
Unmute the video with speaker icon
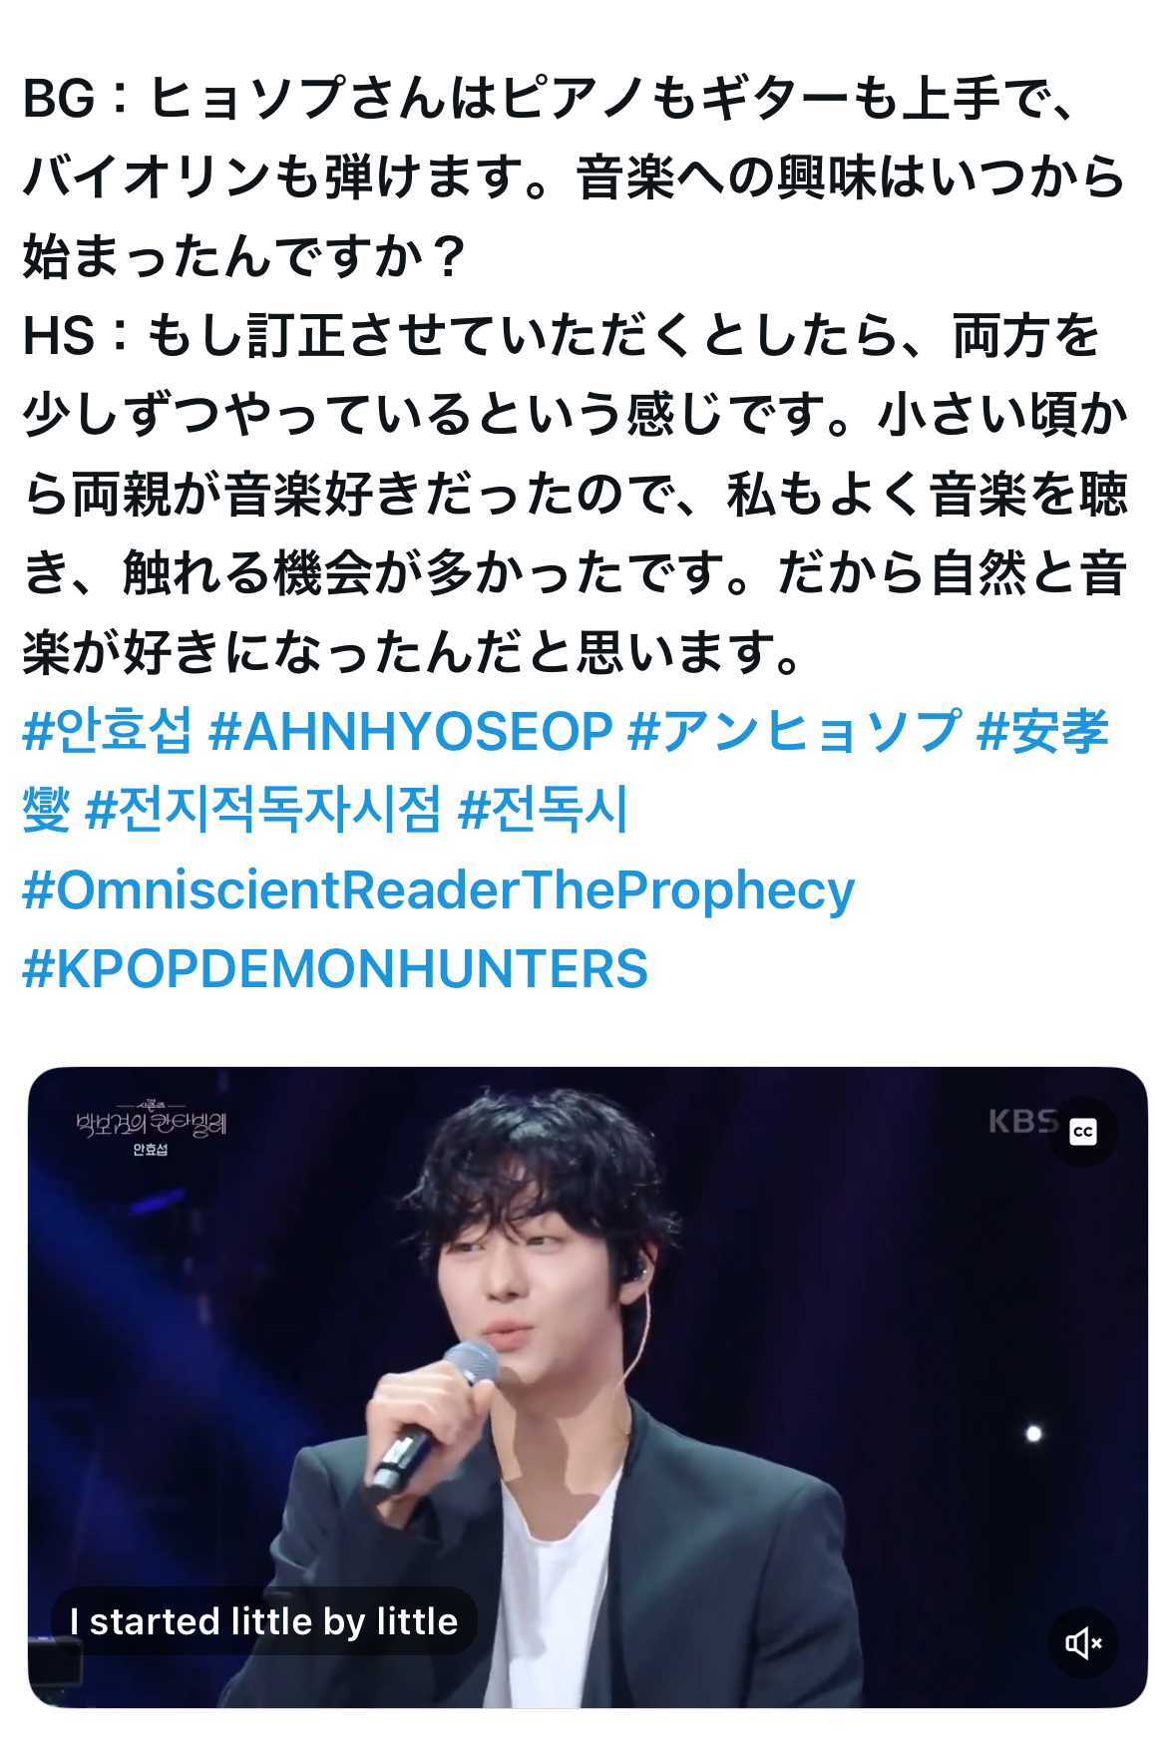tap(1082, 1642)
